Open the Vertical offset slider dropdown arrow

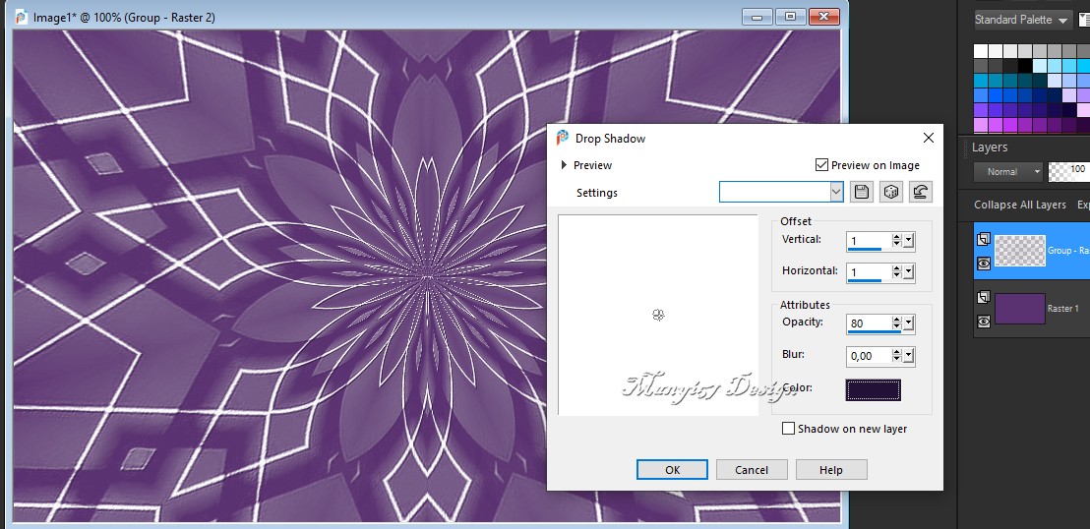909,241
